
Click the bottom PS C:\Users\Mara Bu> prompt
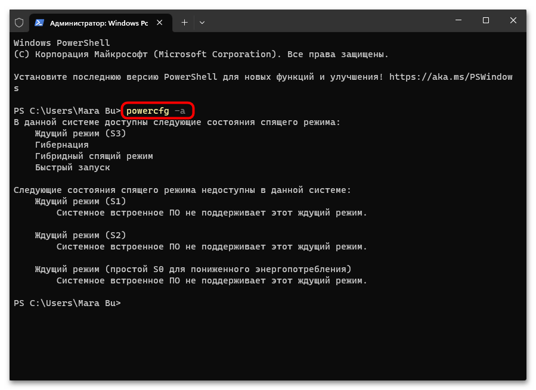click(x=67, y=303)
